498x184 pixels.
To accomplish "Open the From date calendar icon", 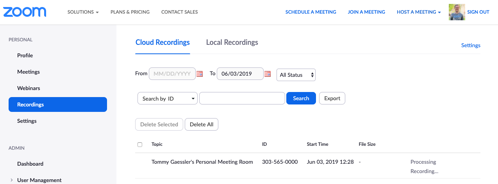I will [200, 74].
